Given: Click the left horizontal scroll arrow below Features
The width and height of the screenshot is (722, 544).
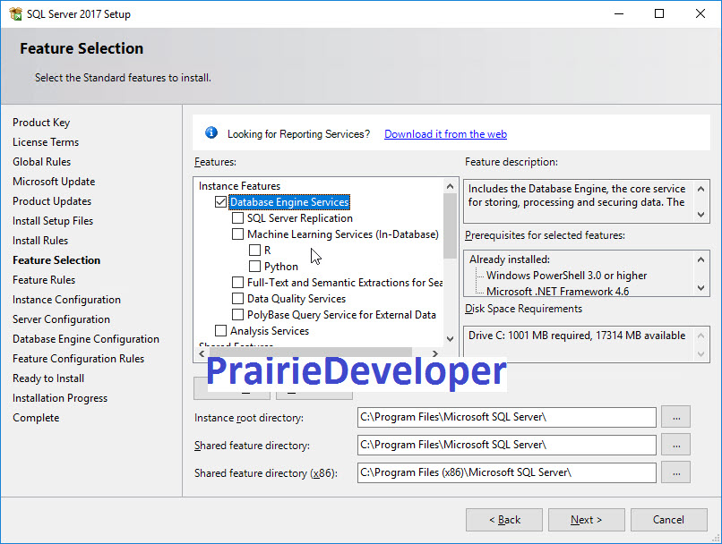Looking at the screenshot, I should 201,354.
